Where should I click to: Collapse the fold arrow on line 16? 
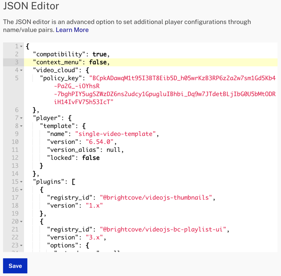[21, 190]
